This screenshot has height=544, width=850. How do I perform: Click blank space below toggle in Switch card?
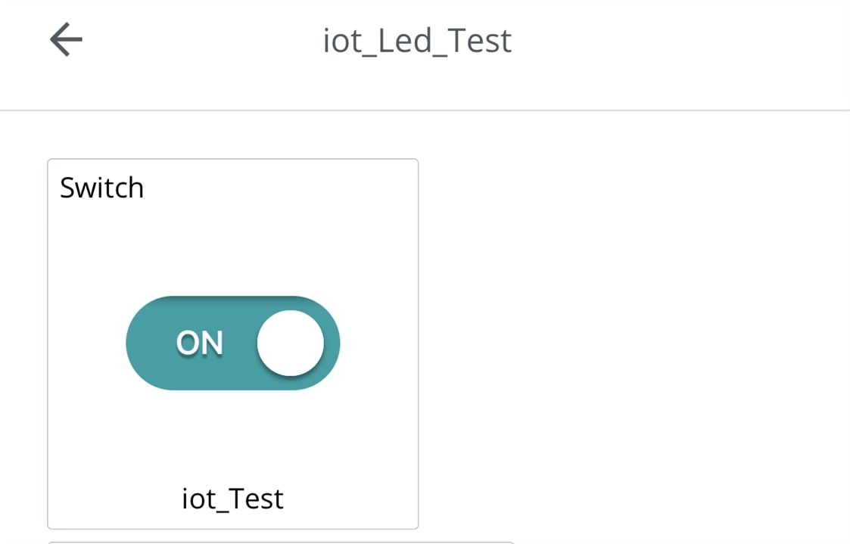pyautogui.click(x=233, y=434)
